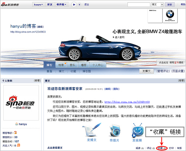Viewport: 186px width, 151px height.
Task: Click [删除] beside the post date
Action: [x=116, y=89]
